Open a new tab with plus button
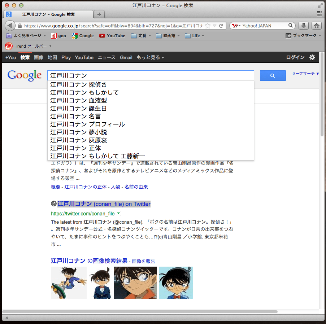 (x=99, y=14)
